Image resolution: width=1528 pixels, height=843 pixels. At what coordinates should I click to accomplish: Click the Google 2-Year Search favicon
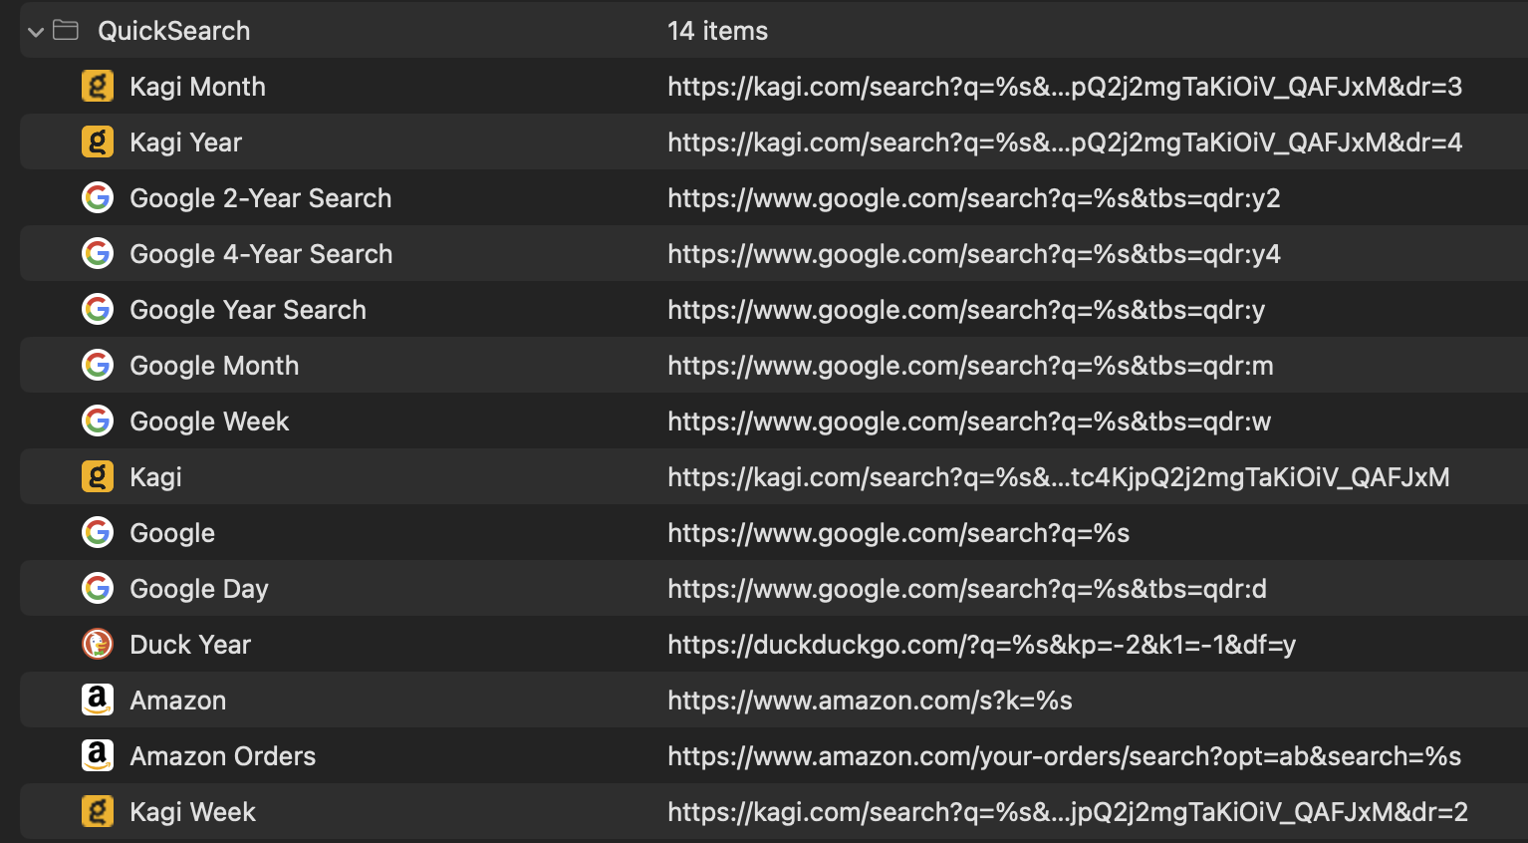[97, 198]
